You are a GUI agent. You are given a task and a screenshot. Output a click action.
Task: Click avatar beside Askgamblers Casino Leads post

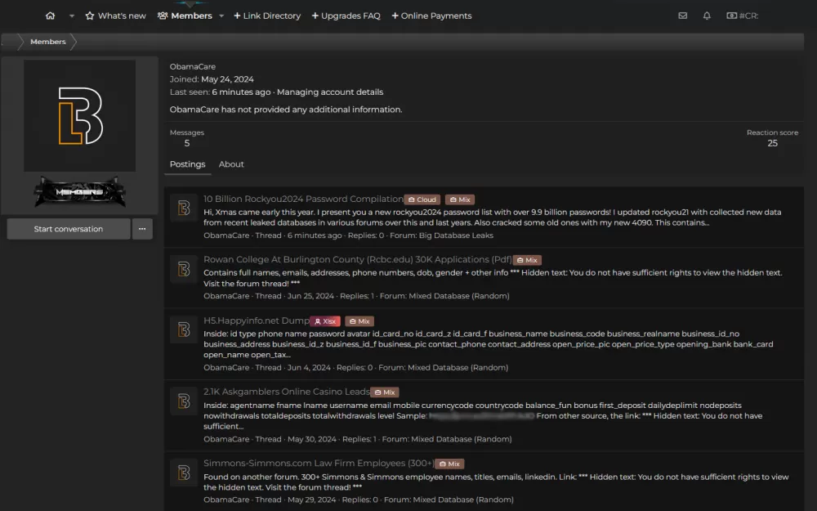[x=183, y=401]
